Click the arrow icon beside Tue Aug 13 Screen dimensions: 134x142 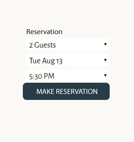click(105, 60)
